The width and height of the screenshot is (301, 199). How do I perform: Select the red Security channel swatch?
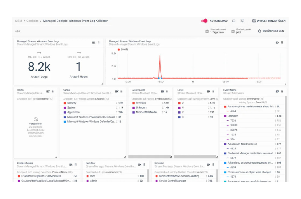pyautogui.click(x=65, y=103)
